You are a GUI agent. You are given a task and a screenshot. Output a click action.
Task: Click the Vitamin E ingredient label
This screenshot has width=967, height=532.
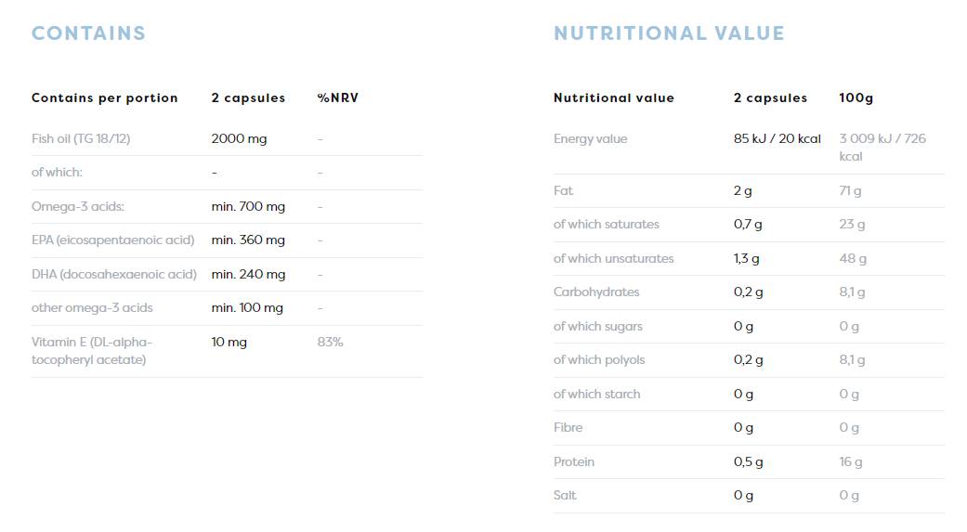92,350
